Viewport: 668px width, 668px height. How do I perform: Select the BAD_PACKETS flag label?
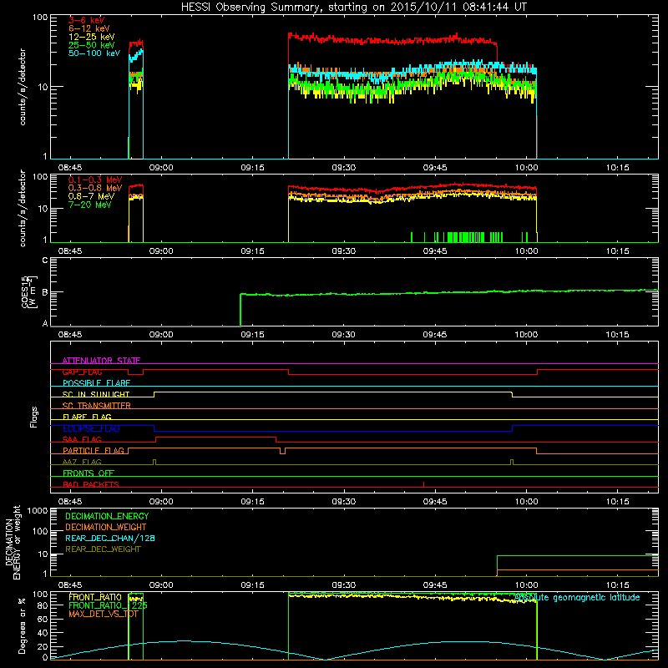(91, 484)
